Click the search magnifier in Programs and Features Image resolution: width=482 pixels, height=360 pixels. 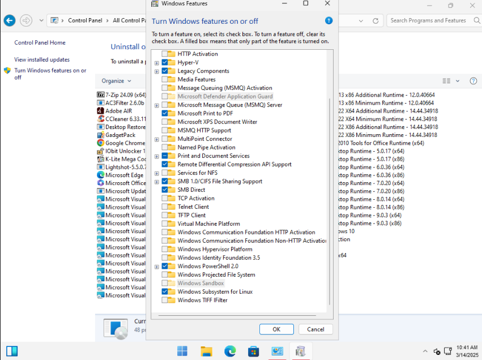tap(477, 20)
